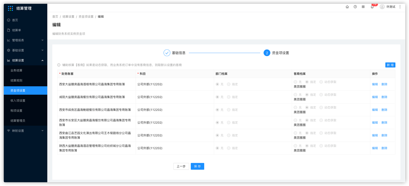
Task: Select 客商档案 指定 radio in 阎良区晶海鲍翅 row
Action: pyautogui.click(x=307, y=107)
